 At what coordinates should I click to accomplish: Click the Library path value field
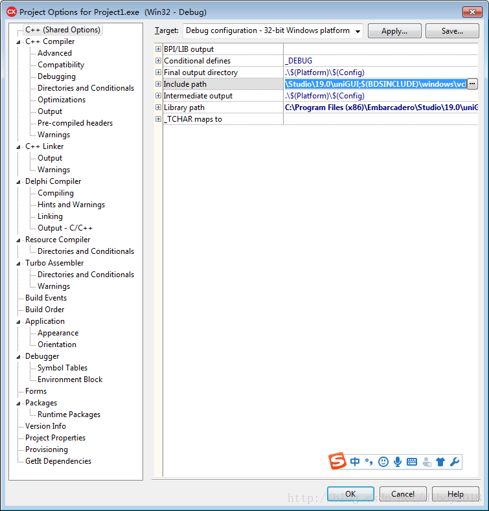coord(381,108)
